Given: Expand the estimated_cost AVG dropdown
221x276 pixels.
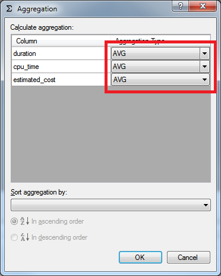Looking at the screenshot, I should pyautogui.click(x=160, y=80).
